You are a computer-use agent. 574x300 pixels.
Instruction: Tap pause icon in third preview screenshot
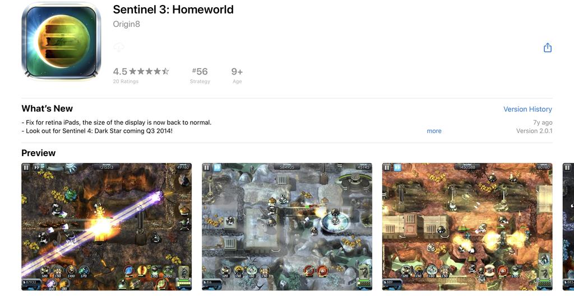(x=387, y=167)
